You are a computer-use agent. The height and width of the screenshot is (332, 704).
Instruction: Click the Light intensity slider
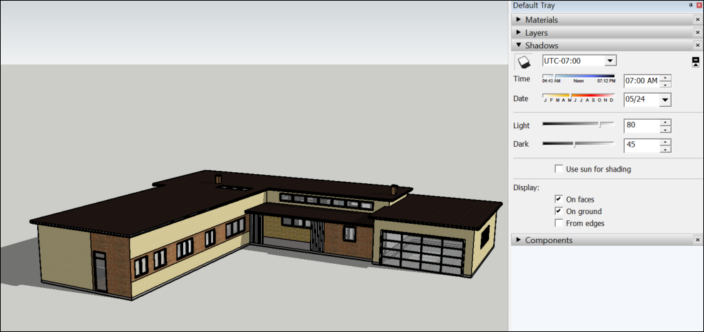[x=579, y=125]
